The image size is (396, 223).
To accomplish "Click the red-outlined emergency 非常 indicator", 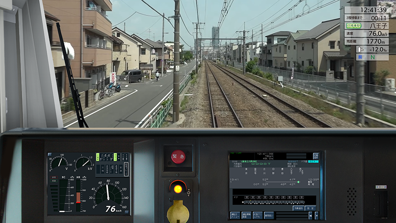I will [x=54, y=177].
